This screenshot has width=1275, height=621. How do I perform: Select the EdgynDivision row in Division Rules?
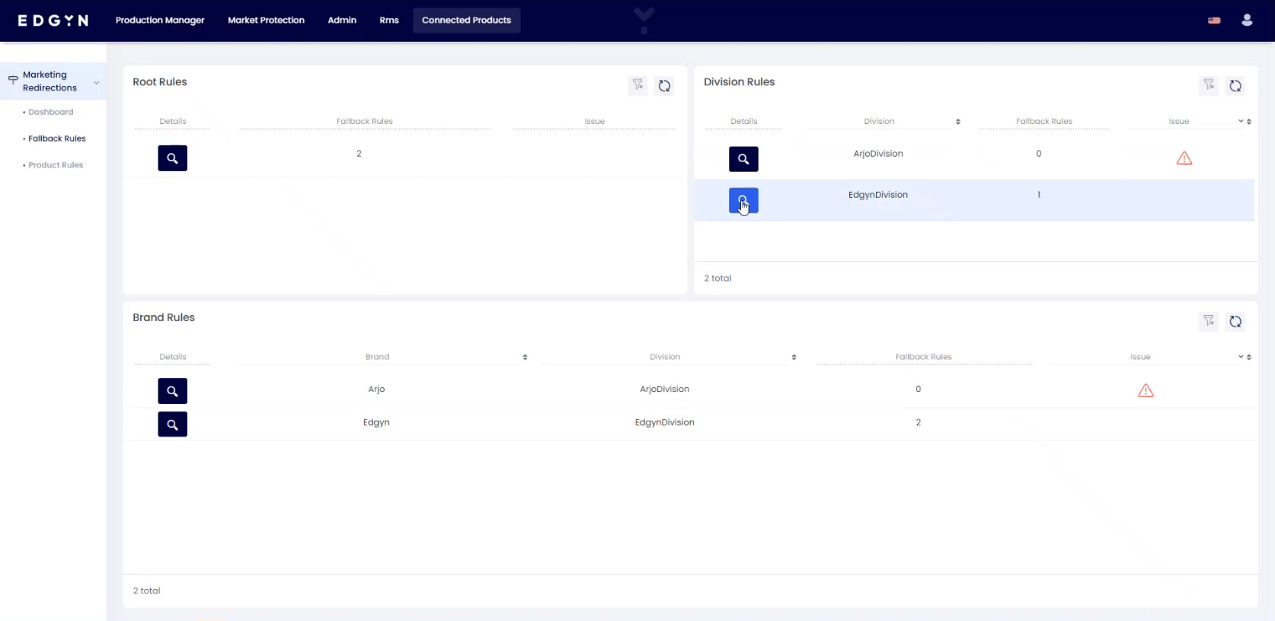click(x=877, y=196)
